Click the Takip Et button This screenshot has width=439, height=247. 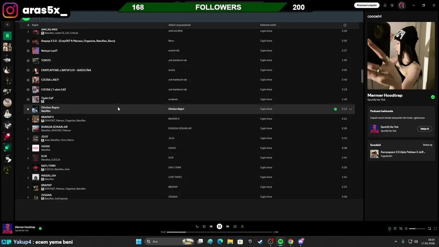425,129
